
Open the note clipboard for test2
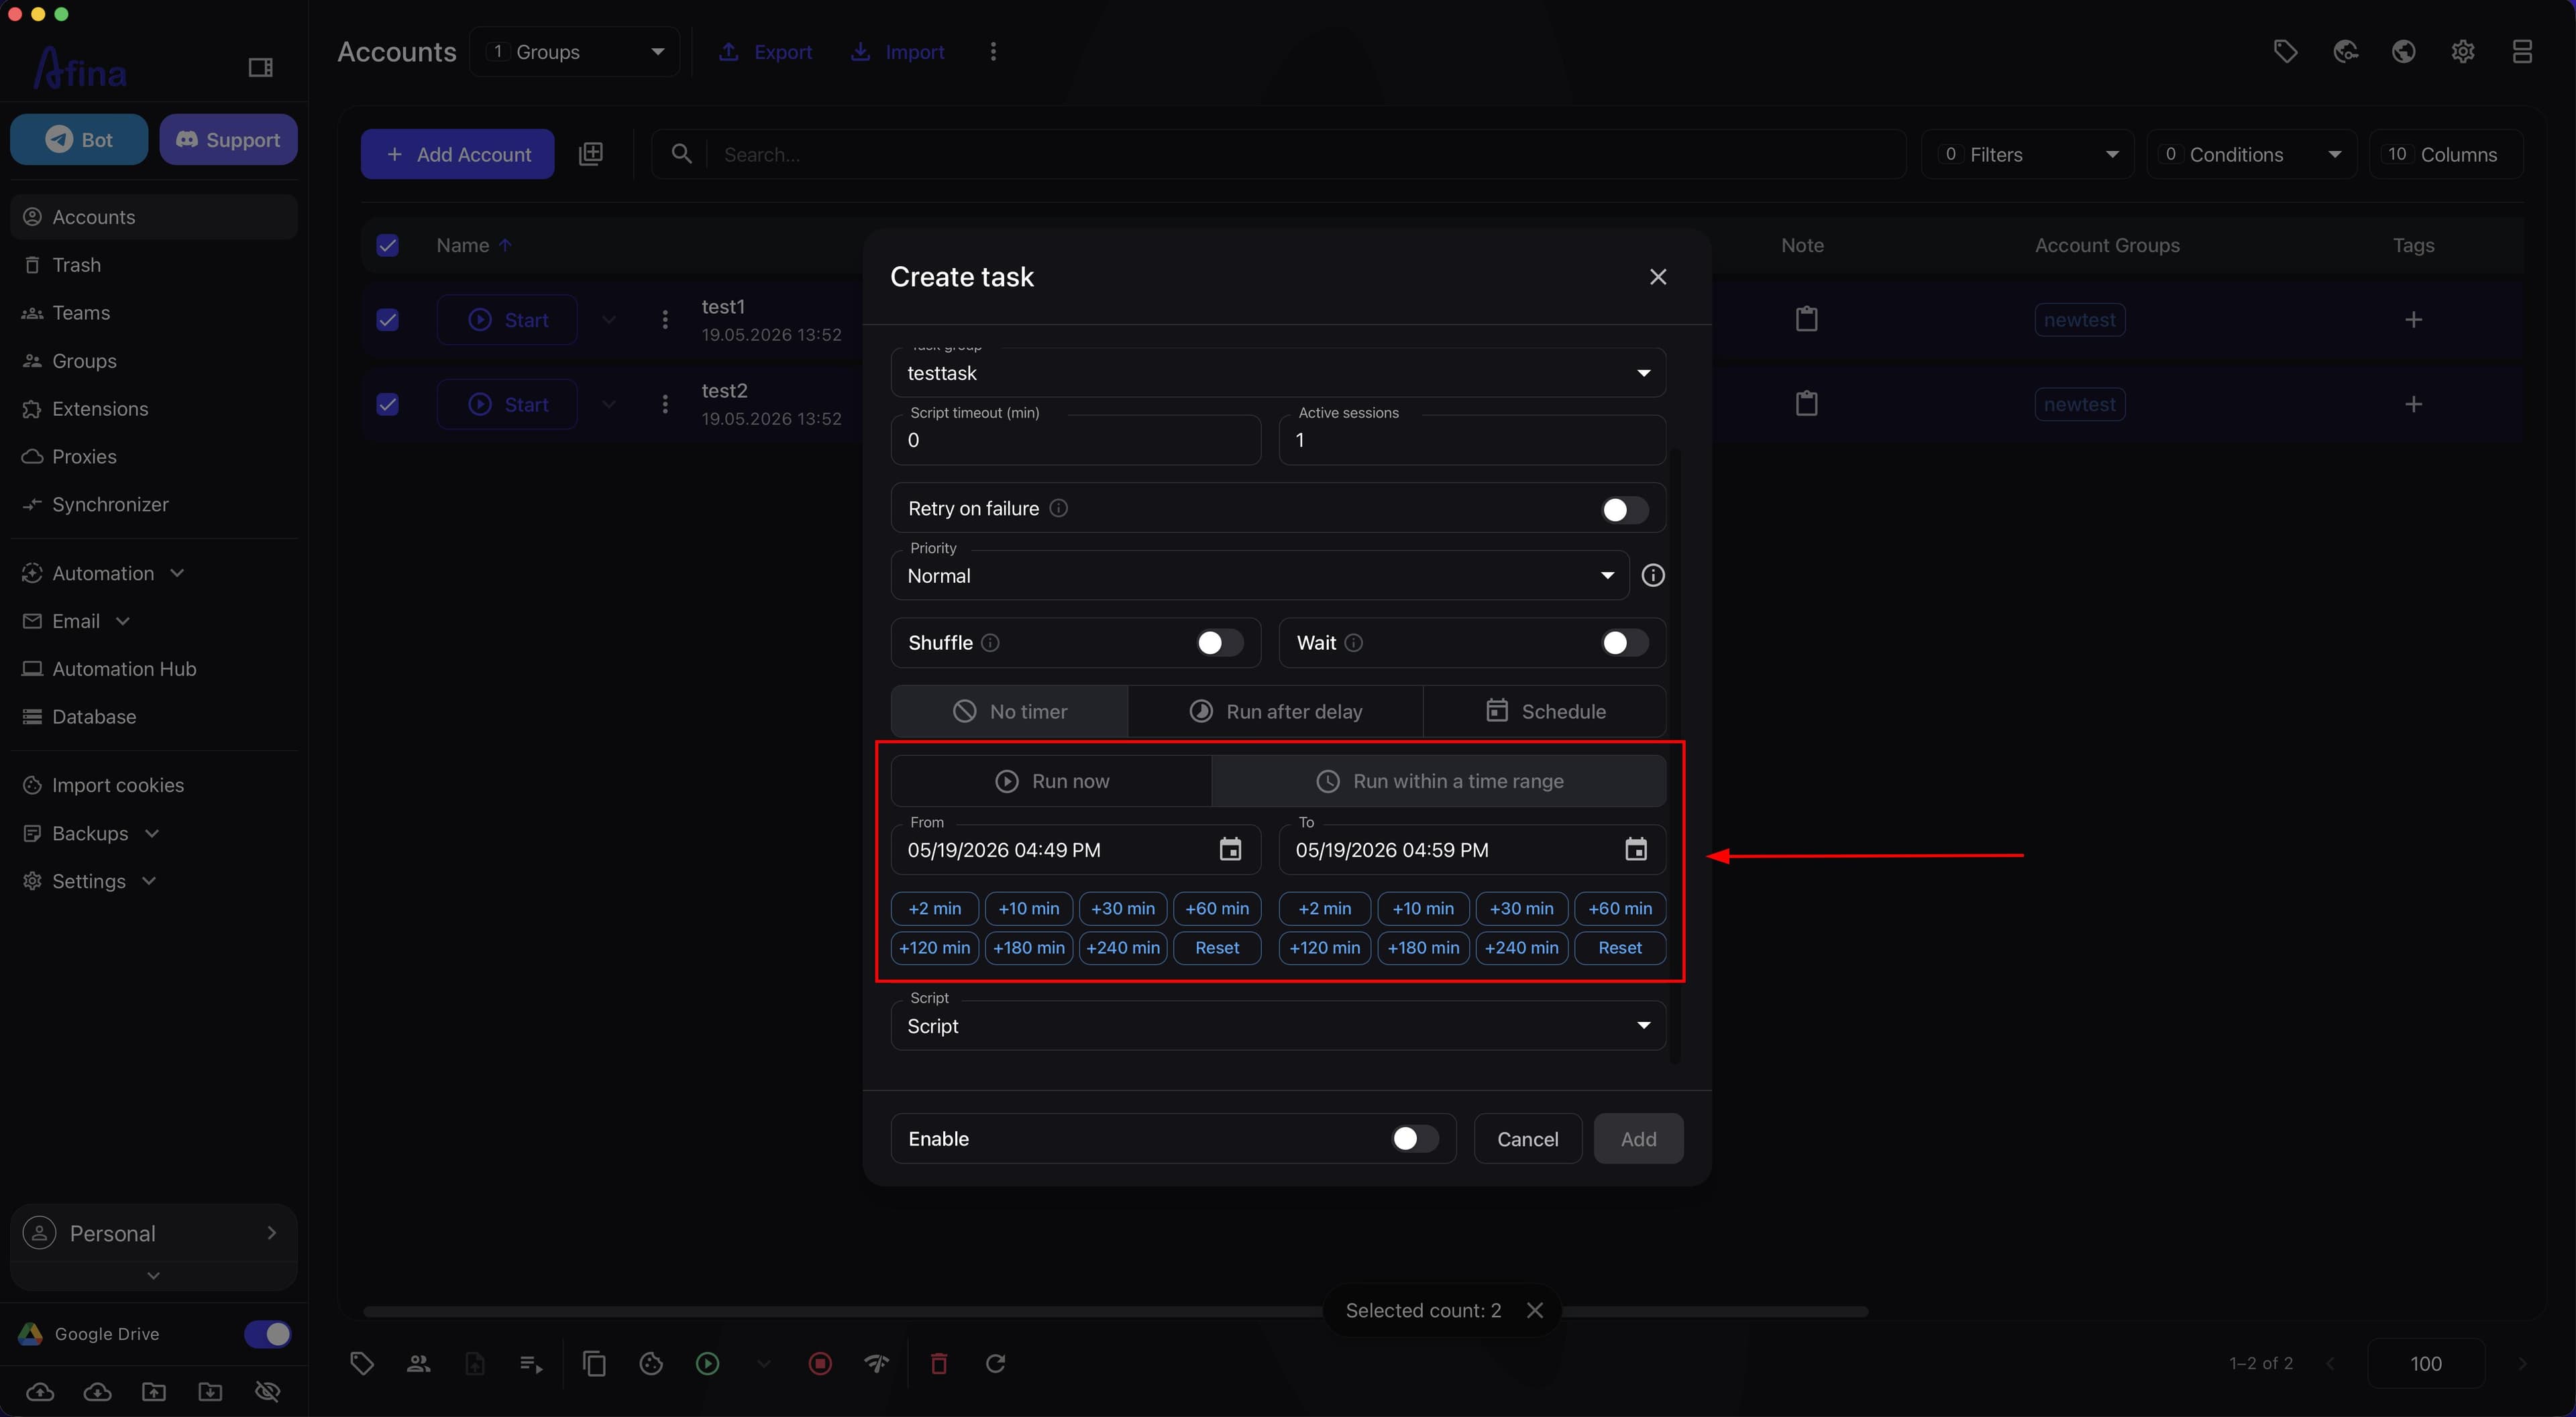coord(1806,403)
